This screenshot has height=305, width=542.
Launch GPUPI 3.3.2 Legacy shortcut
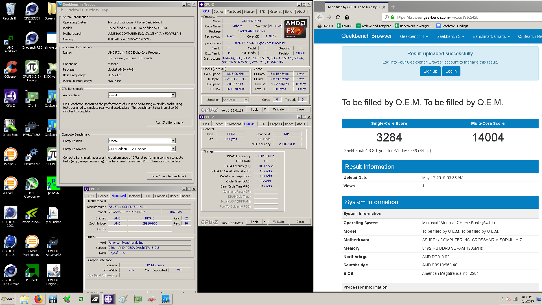pyautogui.click(x=32, y=71)
